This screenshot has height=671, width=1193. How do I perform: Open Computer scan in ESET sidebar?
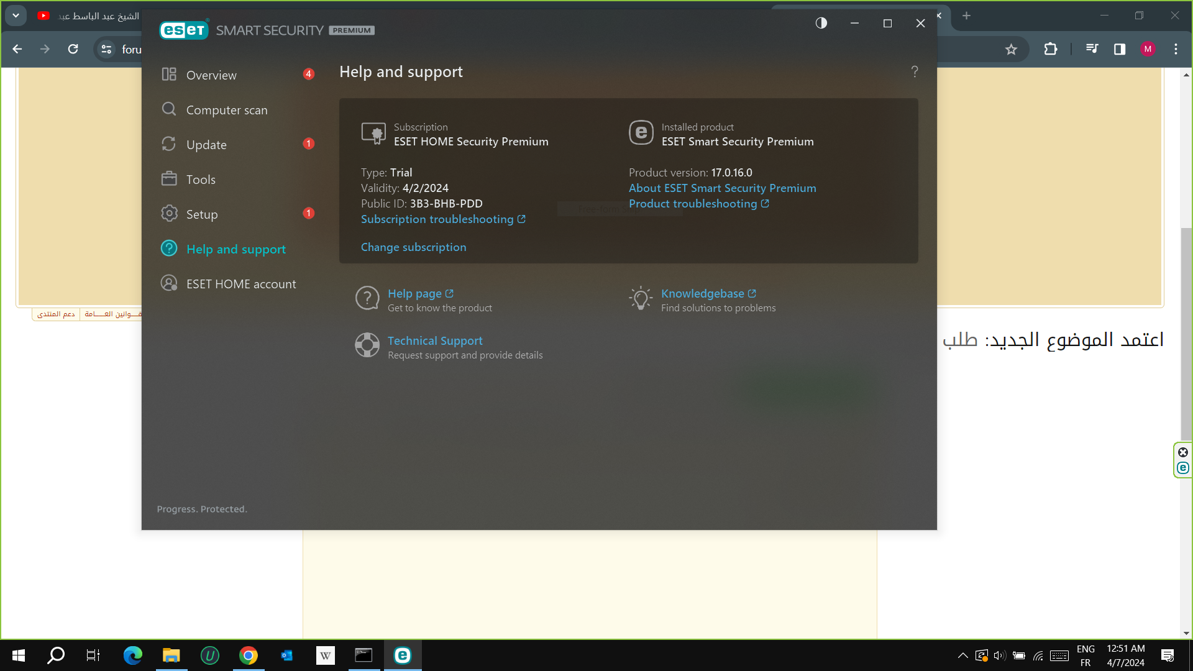click(227, 110)
